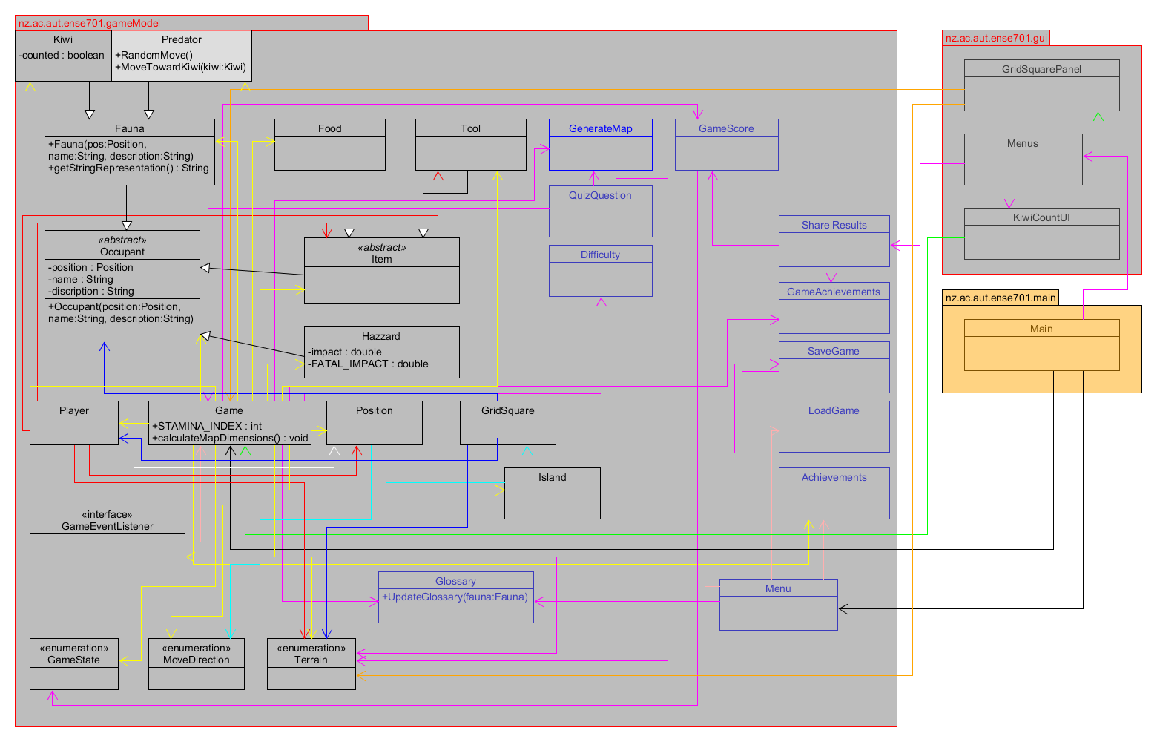Select the QuizQuestion class

601,211
